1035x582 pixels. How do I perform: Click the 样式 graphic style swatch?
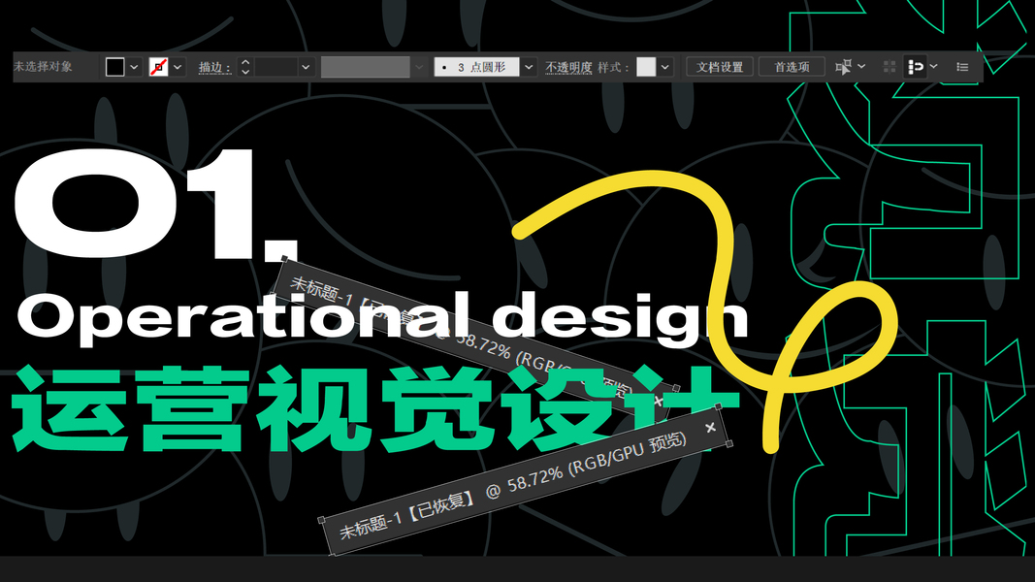646,67
